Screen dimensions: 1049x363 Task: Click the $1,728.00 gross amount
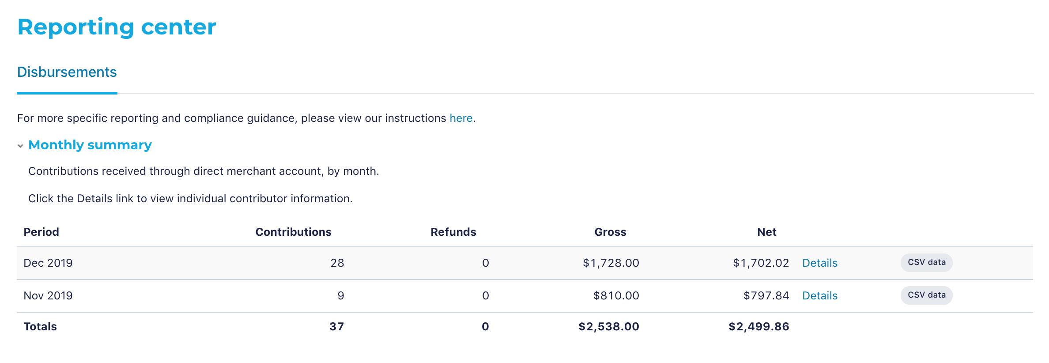click(x=611, y=263)
